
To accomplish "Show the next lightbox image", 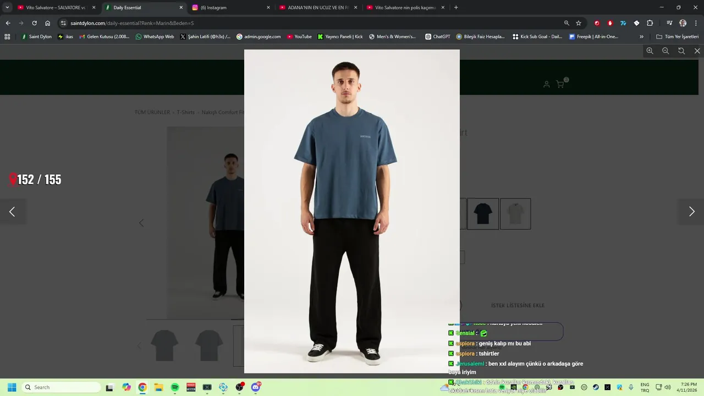I will click(x=691, y=212).
